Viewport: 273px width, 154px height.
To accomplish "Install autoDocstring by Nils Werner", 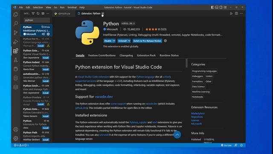I will pos(46,81).
